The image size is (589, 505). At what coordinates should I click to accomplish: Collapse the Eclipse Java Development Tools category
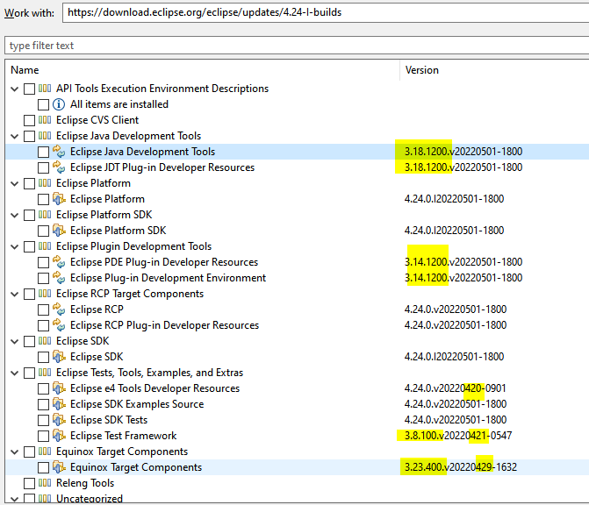15,136
